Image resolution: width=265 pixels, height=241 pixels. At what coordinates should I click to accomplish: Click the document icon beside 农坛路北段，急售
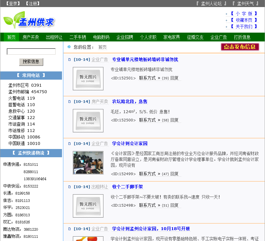pos(70,102)
